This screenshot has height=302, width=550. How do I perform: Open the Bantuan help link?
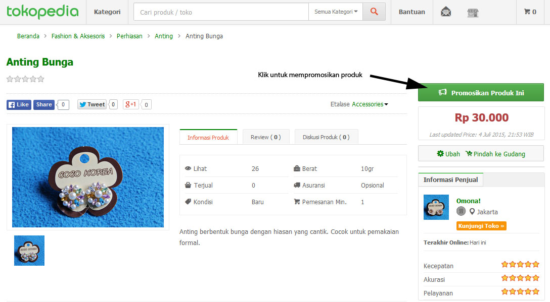click(411, 12)
